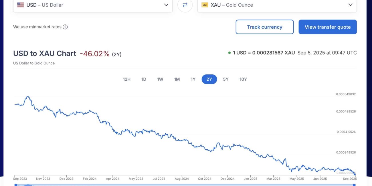Click the chart range slider bar below the chart
372x186 pixels.
185,185
